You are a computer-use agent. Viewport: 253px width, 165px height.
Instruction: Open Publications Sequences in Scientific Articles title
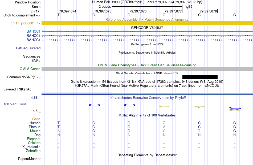147,53
